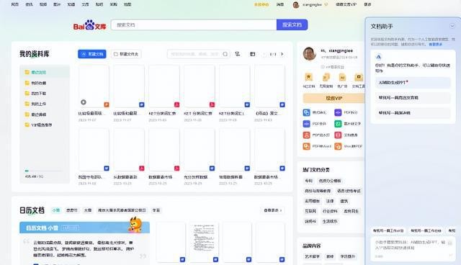Open the 图片转文字 tool
This screenshot has width=461, height=265.
tap(348, 124)
